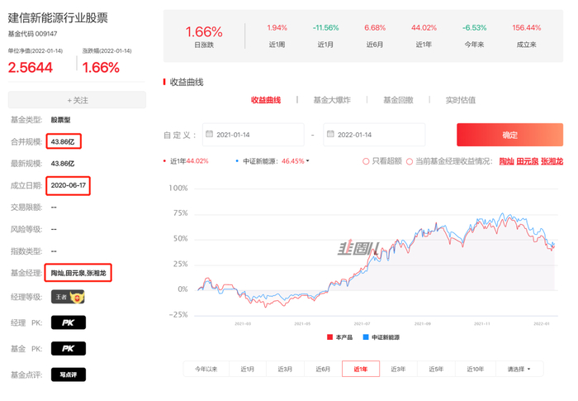This screenshot has height=401, width=578.
Task: Click the 王者 manager level badge icon
Action: [68, 297]
